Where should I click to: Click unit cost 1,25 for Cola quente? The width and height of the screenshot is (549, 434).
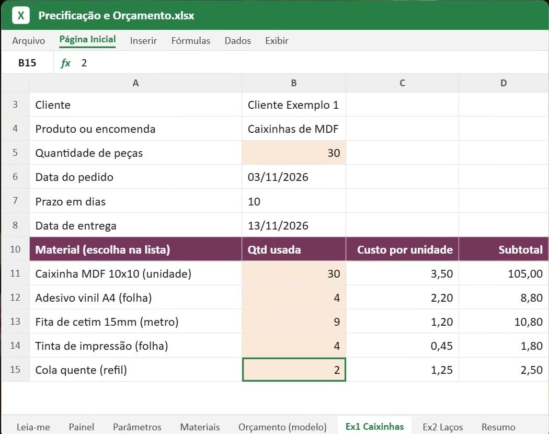click(402, 370)
